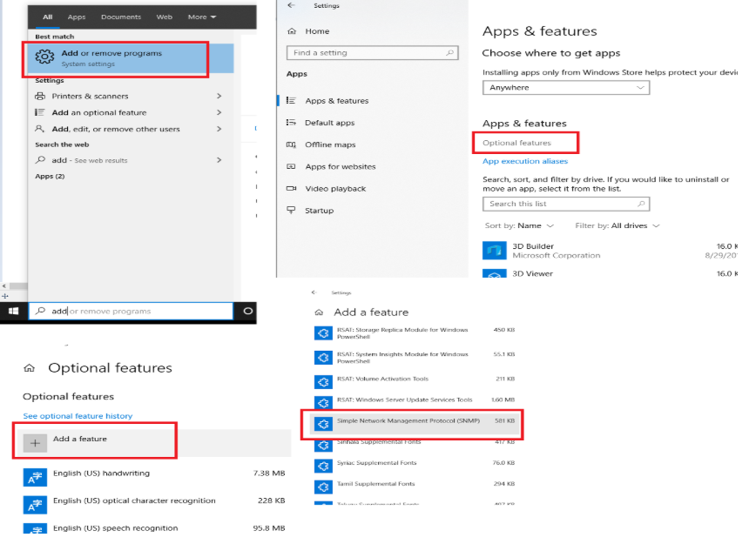The height and width of the screenshot is (544, 756).
Task: Select Tamil Supplemental Fonts feature
Action: pos(375,484)
